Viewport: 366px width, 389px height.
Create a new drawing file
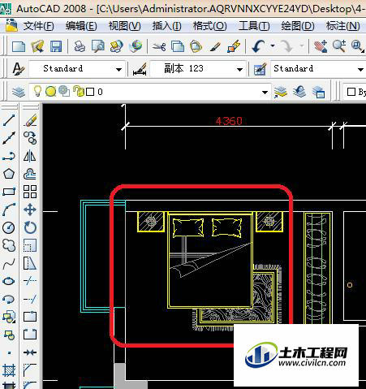click(19, 46)
